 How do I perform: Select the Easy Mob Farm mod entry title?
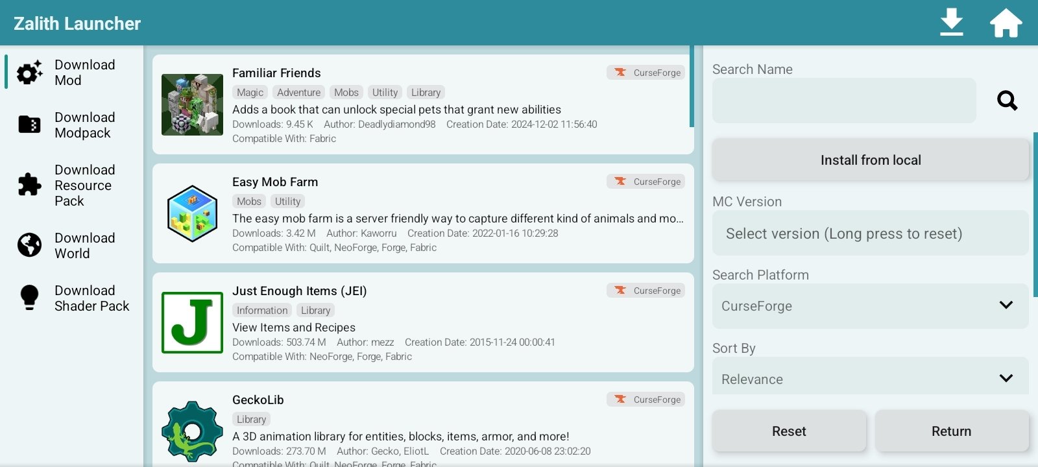click(x=275, y=182)
